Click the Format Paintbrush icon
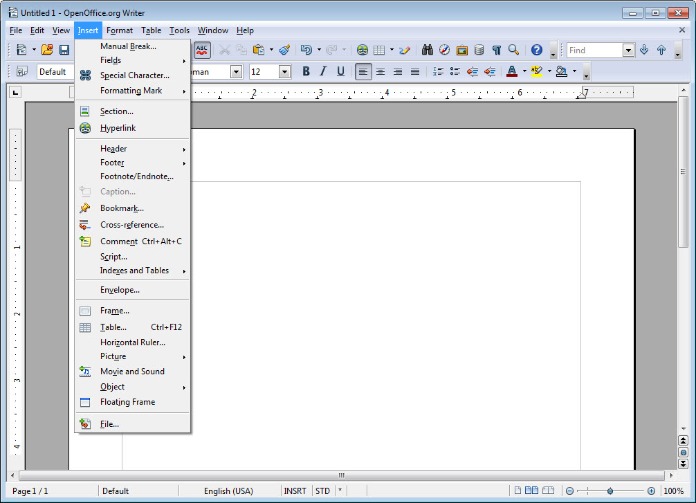 (284, 50)
